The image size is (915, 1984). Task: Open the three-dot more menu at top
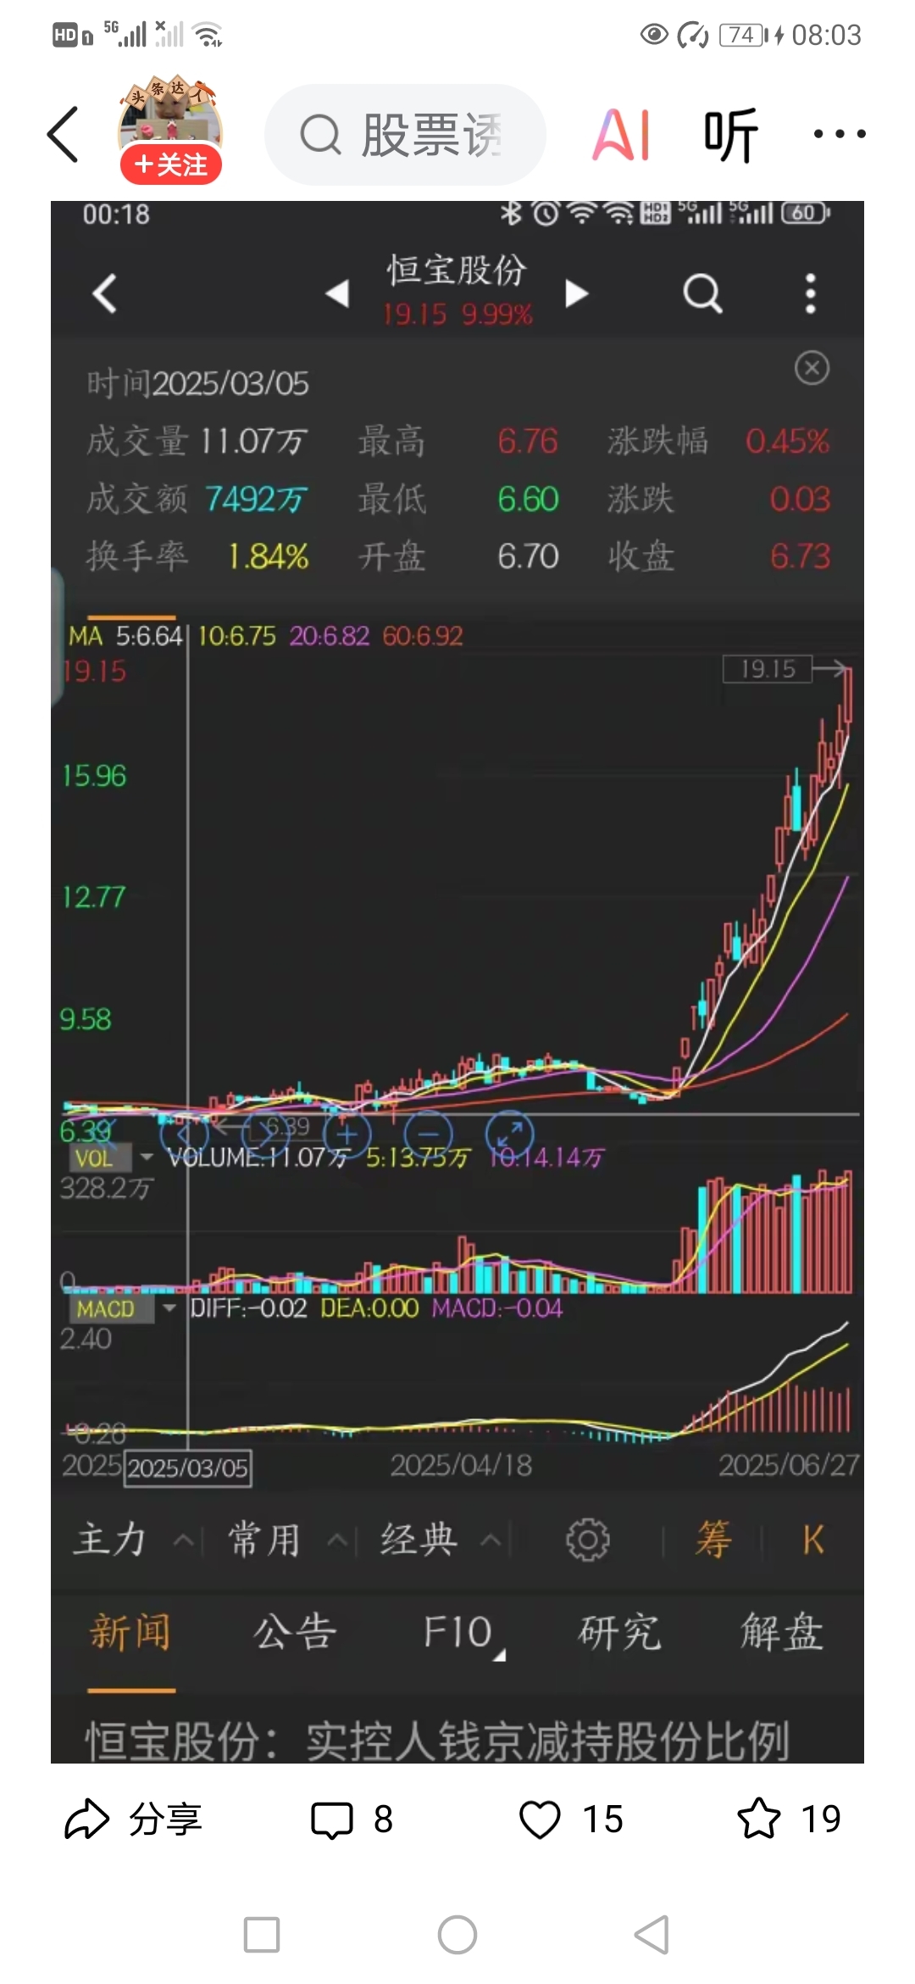839,134
